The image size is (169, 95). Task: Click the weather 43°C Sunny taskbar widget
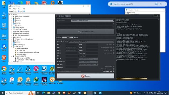point(136,93)
